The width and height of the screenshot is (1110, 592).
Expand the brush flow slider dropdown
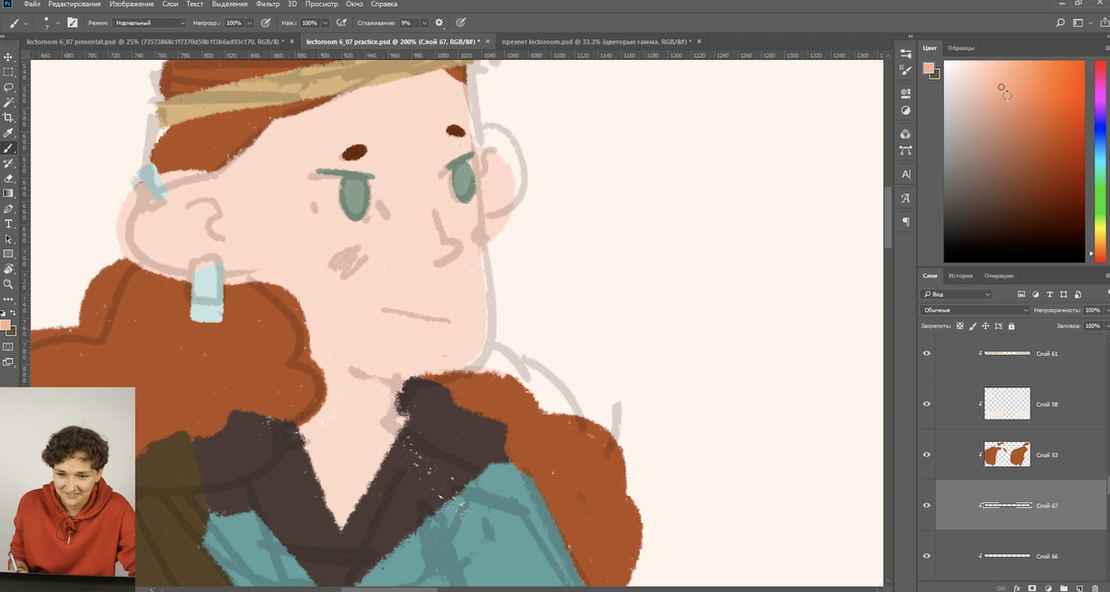(x=325, y=23)
